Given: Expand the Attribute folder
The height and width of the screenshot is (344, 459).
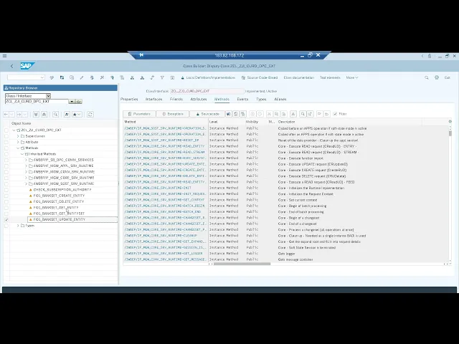Looking at the screenshot, I should point(18,142).
